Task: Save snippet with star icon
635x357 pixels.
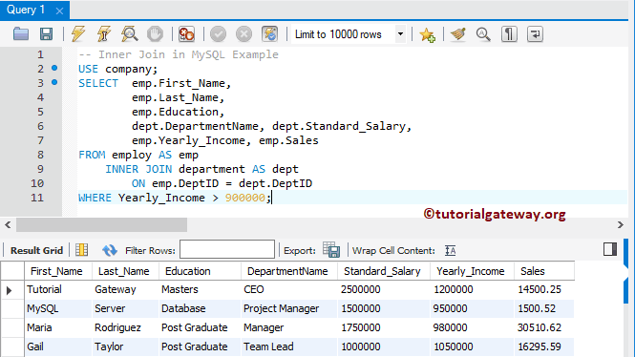Action: click(427, 34)
